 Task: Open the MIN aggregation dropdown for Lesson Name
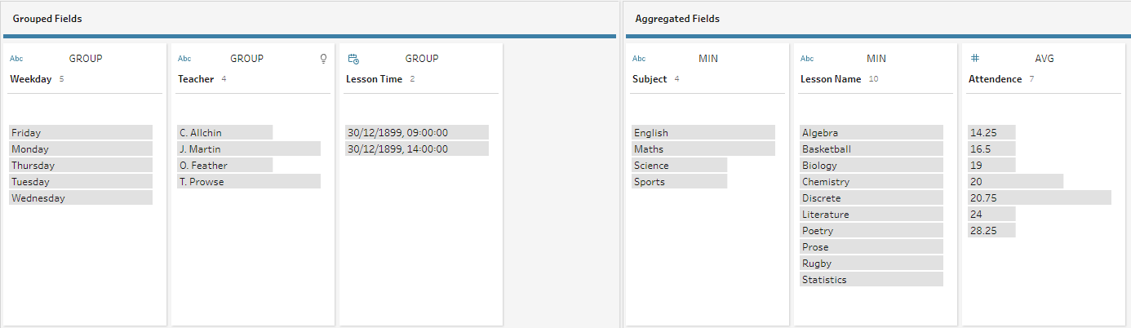pyautogui.click(x=876, y=59)
